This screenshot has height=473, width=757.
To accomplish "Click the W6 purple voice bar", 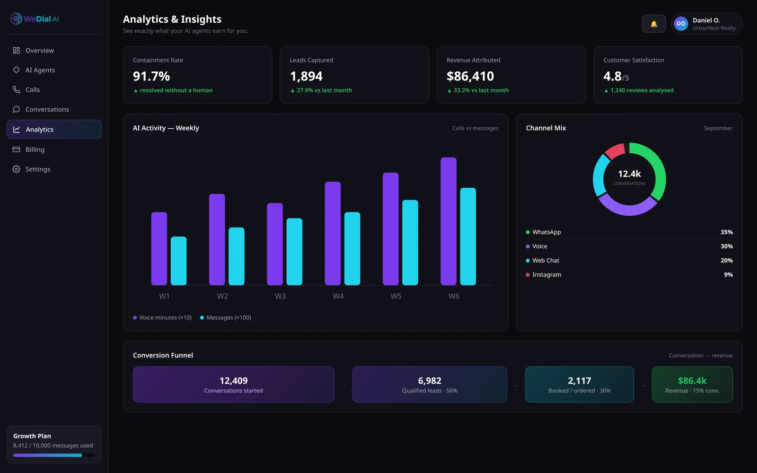I will [449, 221].
